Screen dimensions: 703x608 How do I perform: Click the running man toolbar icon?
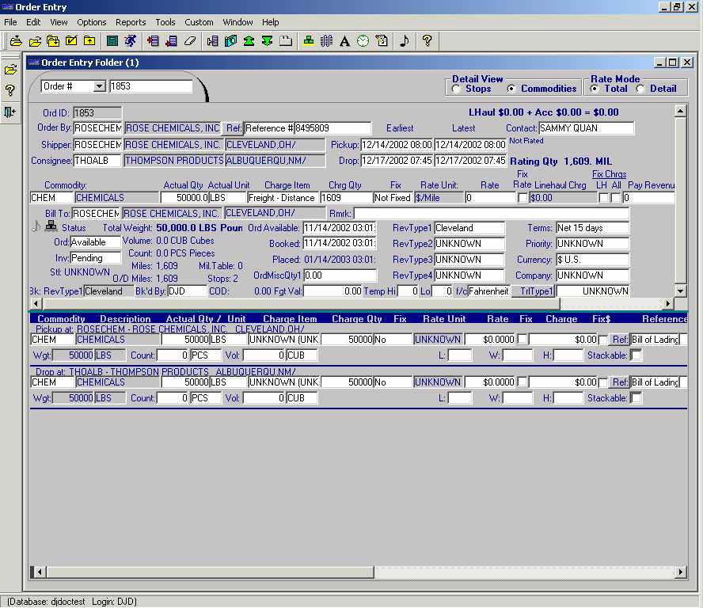(130, 40)
